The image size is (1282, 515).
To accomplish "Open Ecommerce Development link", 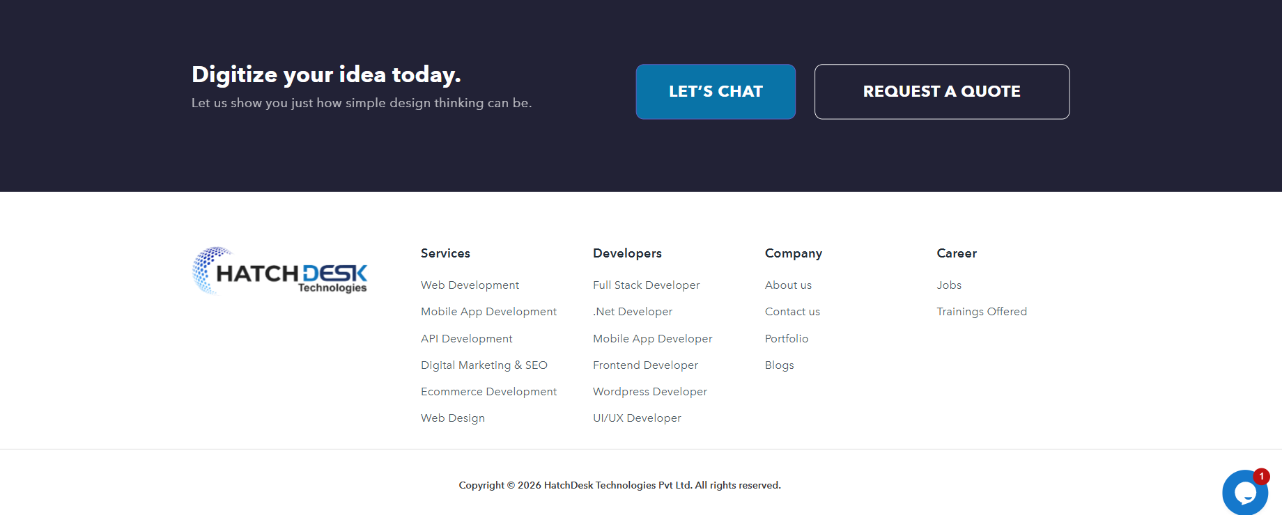I will pyautogui.click(x=488, y=392).
